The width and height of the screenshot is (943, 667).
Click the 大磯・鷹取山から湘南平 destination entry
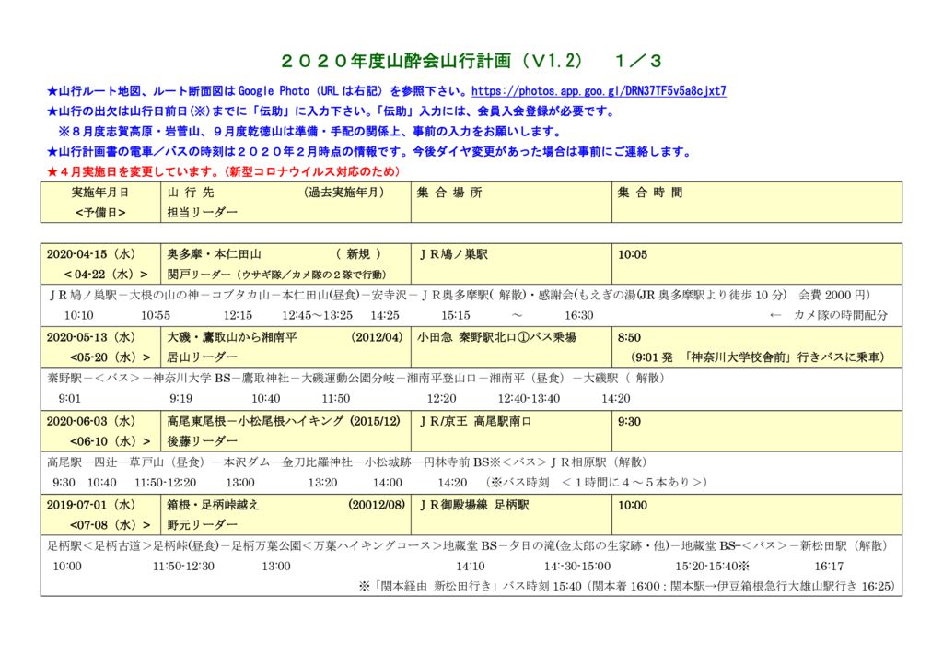[x=233, y=336]
